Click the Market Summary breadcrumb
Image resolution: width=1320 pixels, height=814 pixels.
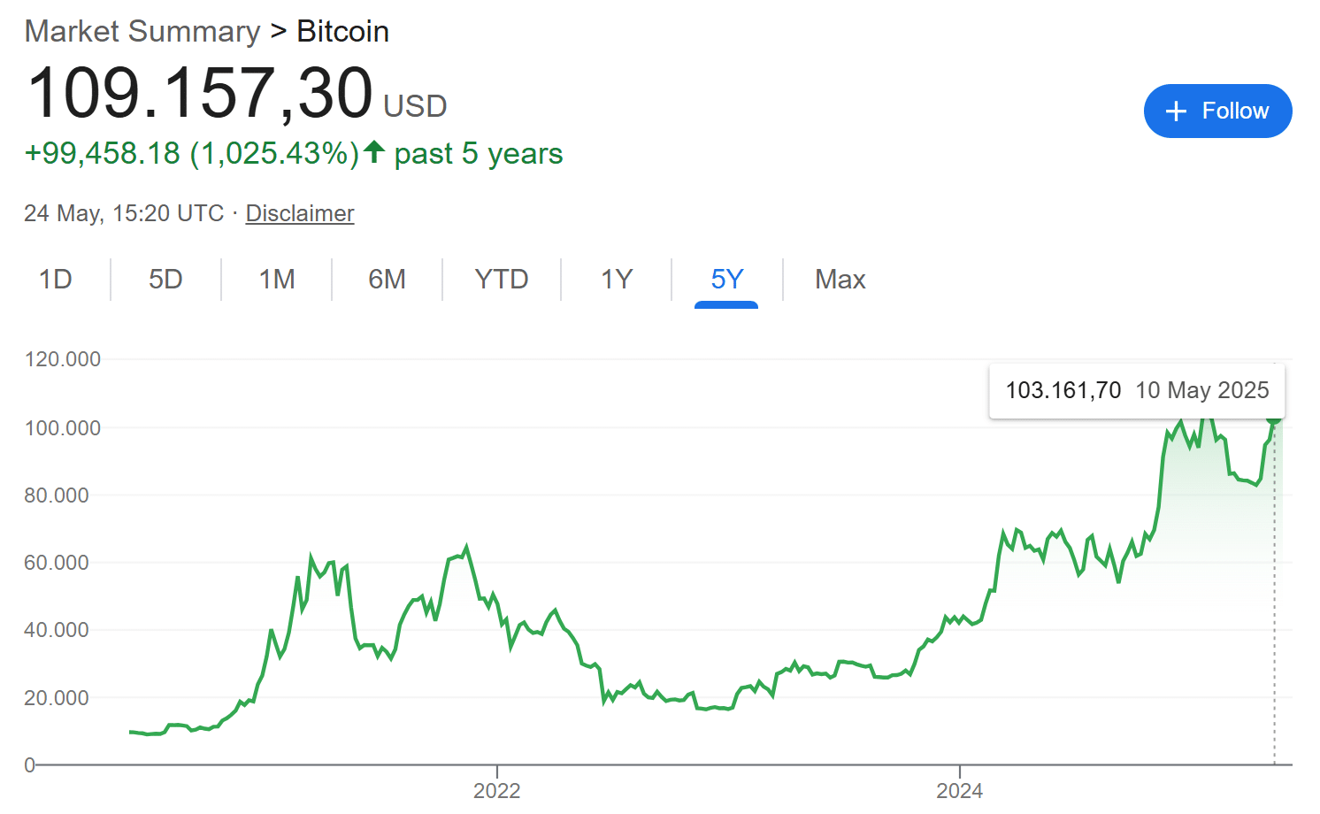pyautogui.click(x=142, y=32)
